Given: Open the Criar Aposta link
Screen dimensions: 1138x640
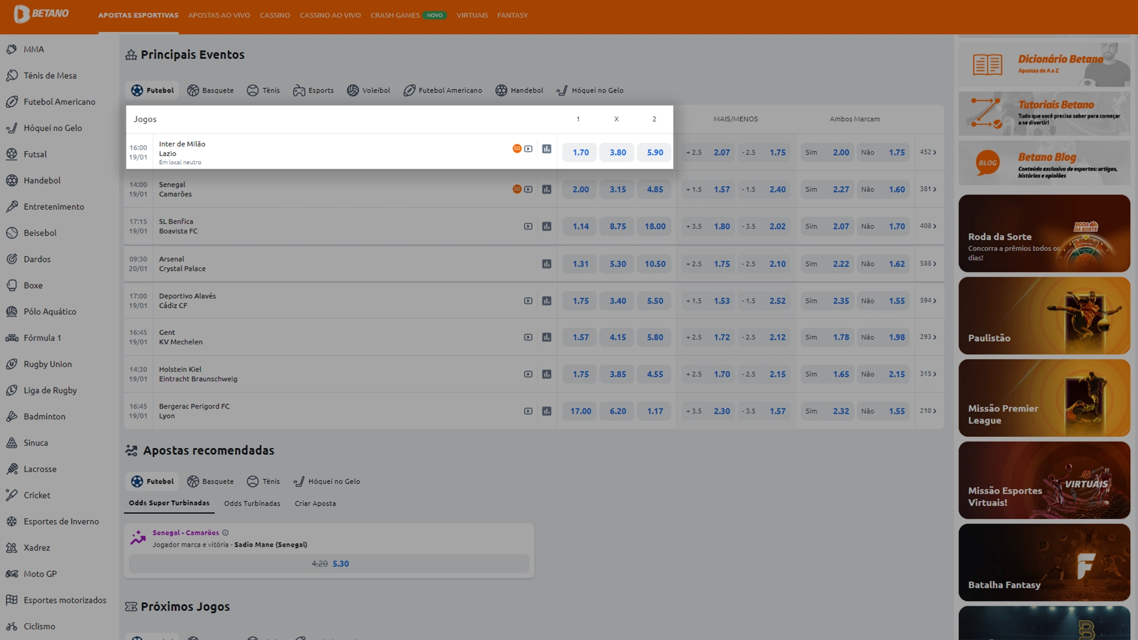Looking at the screenshot, I should click(x=315, y=504).
